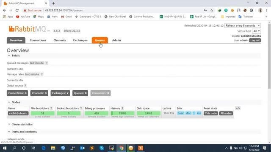
Task: Open the Apps bookmark
Action: (x=8, y=16)
